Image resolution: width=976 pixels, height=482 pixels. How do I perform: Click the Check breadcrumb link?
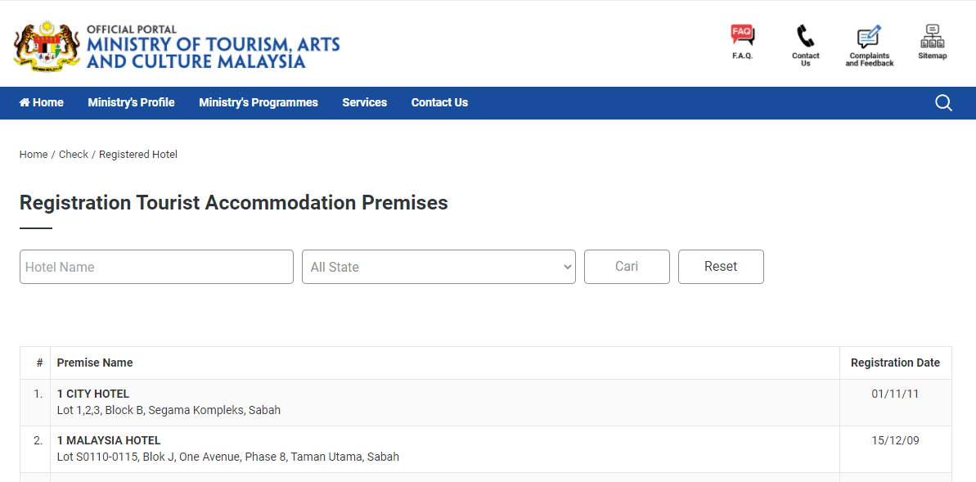[x=74, y=155]
